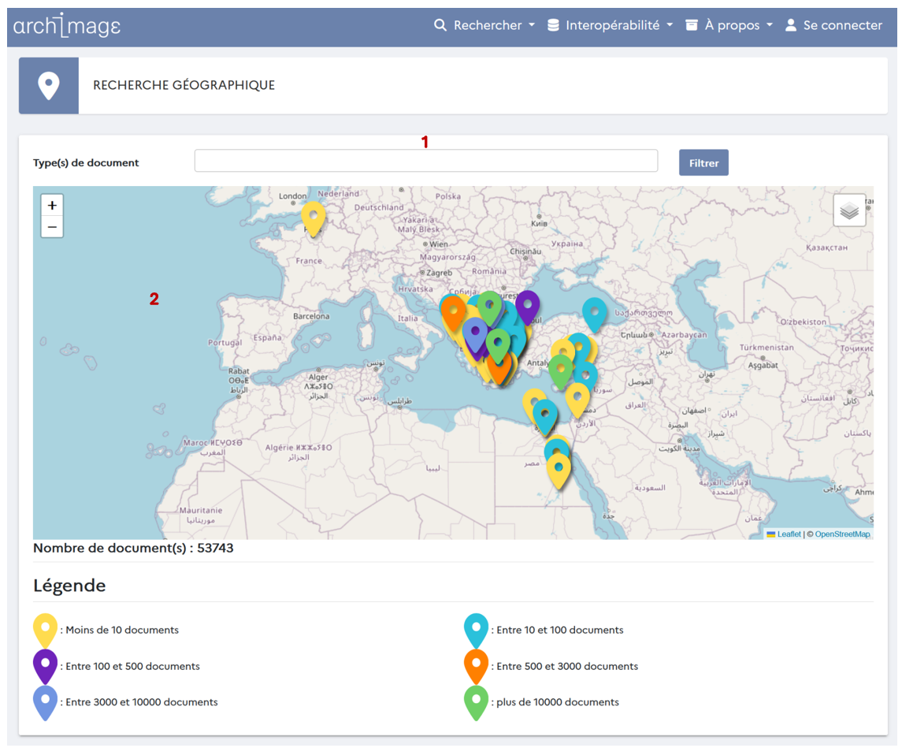Click the archimage logo
Viewport: 902px width, 748px height.
click(67, 26)
